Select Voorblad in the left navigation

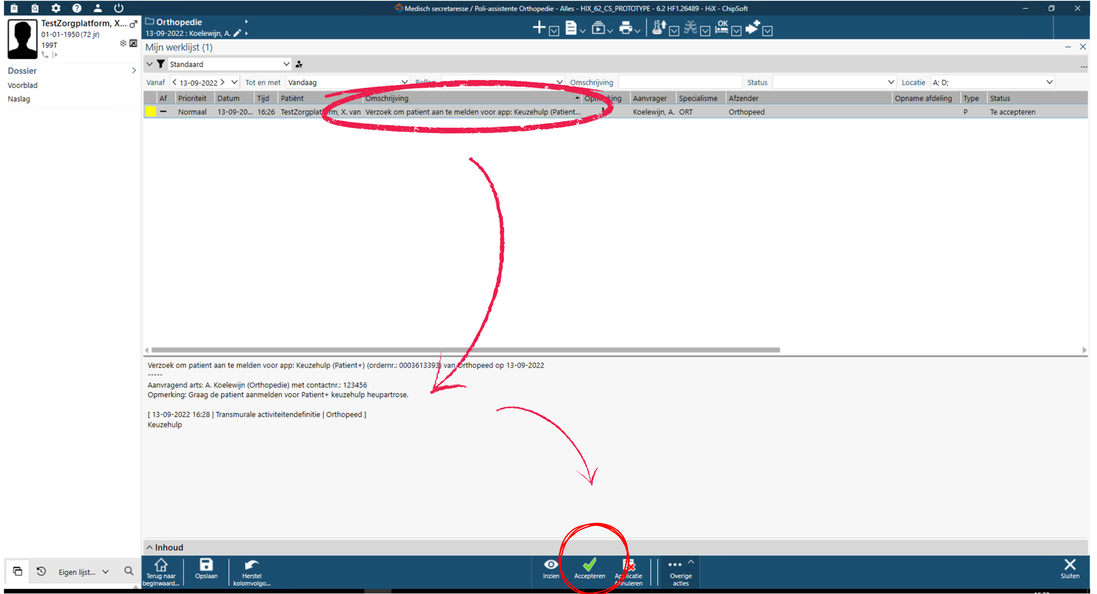pyautogui.click(x=23, y=85)
